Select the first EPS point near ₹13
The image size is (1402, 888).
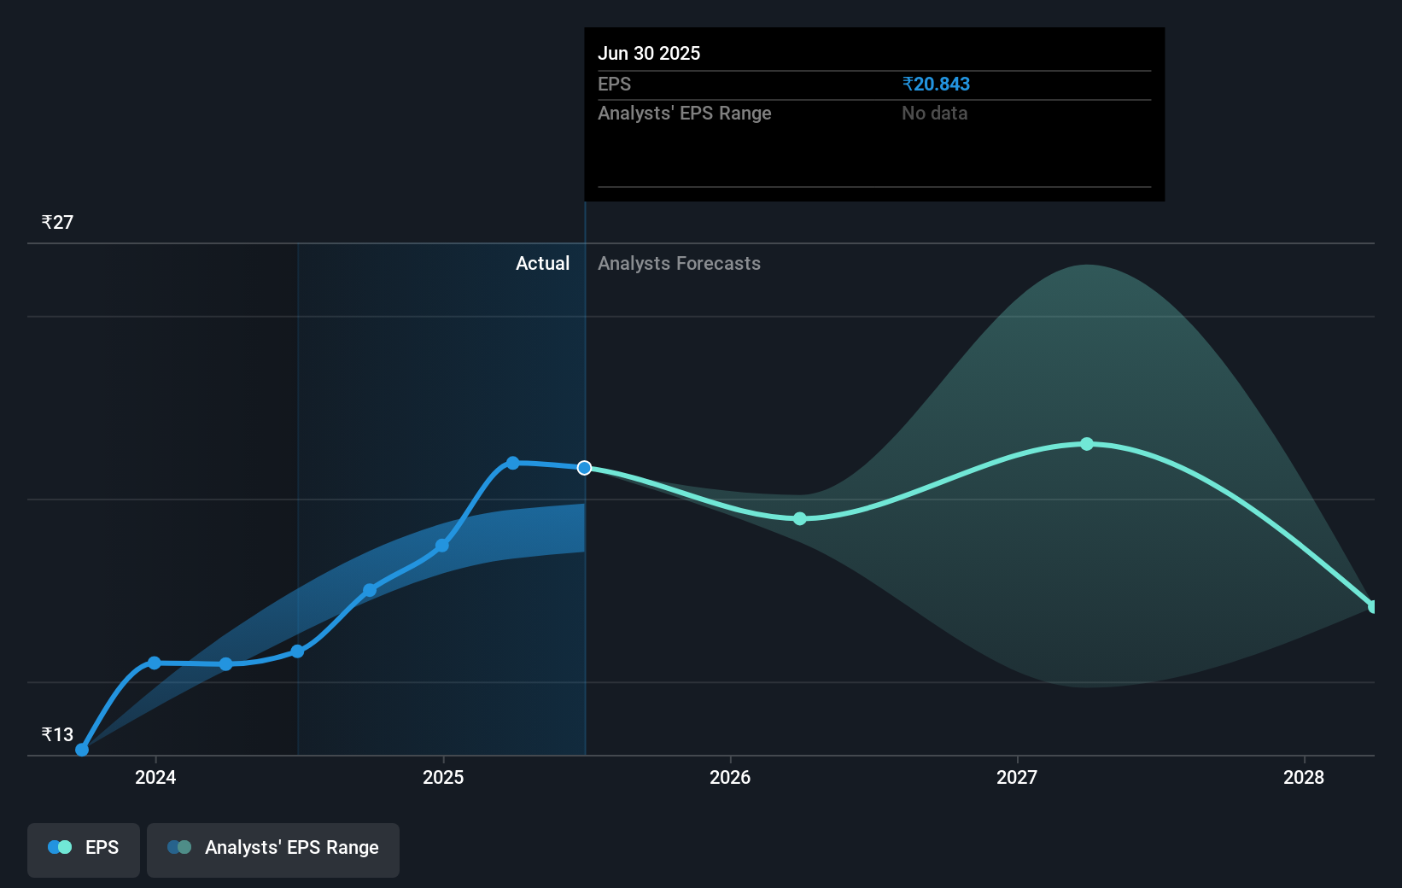point(82,750)
